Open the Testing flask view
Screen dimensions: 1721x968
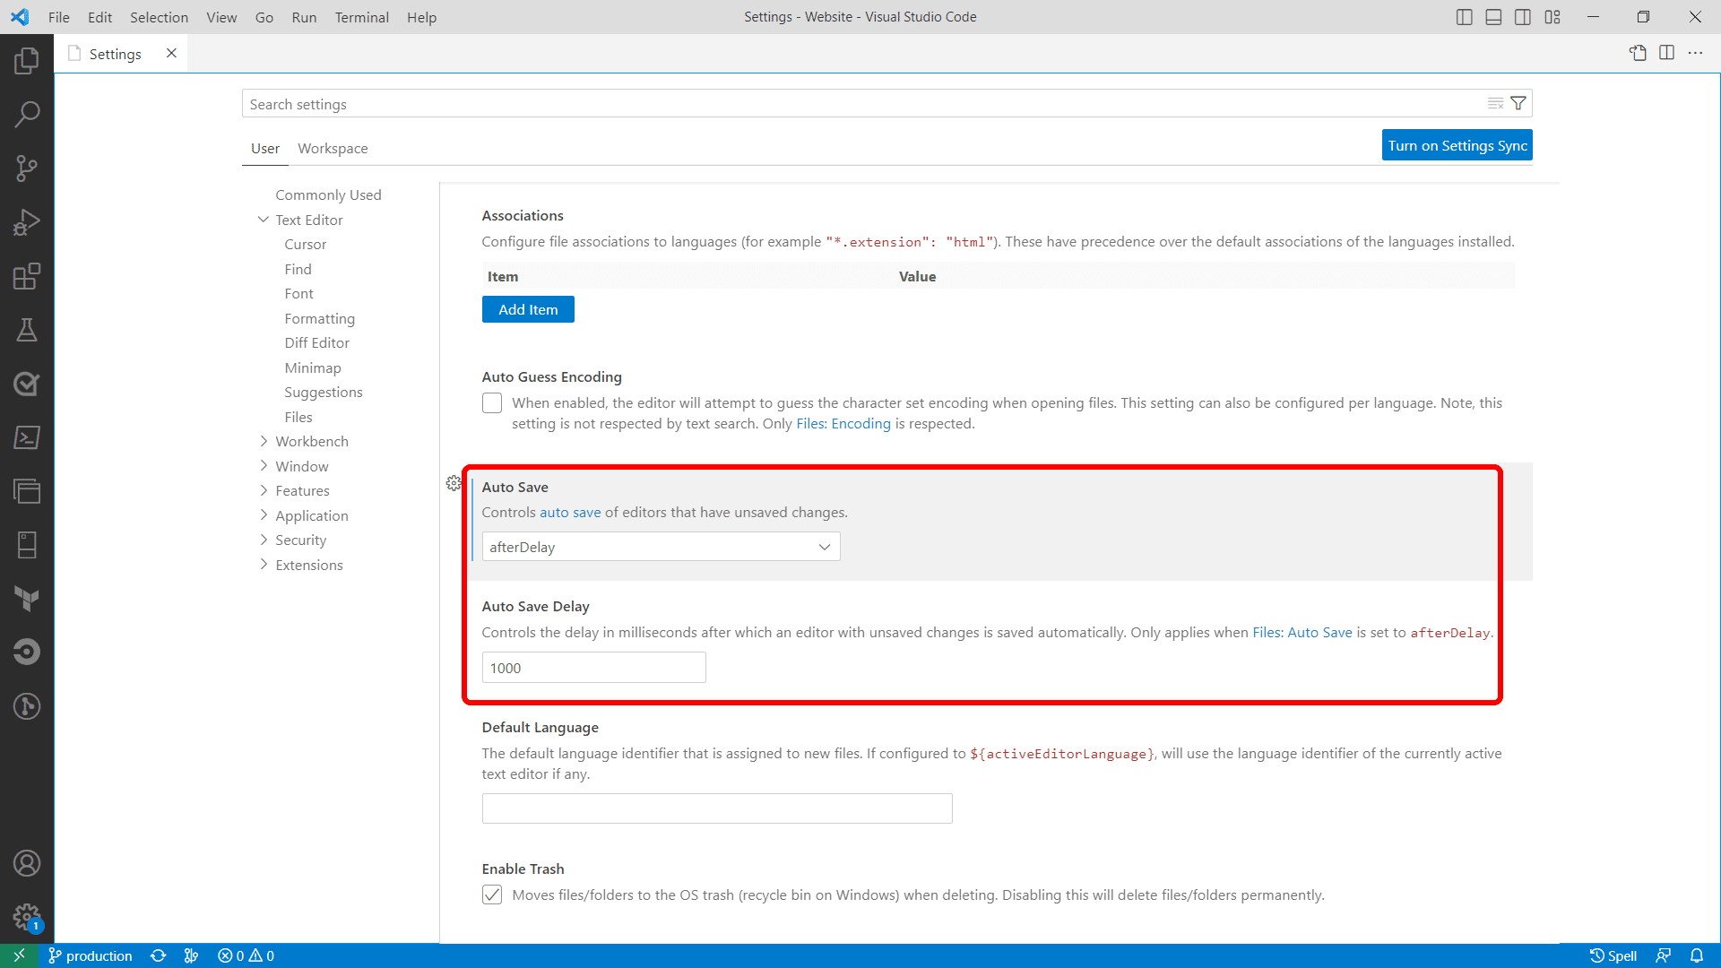[x=27, y=330]
